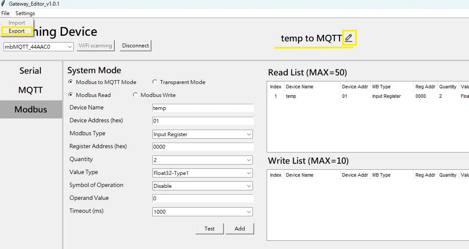Select the Modbus to MQTT Mode radio button
469x249 pixels.
(x=71, y=82)
